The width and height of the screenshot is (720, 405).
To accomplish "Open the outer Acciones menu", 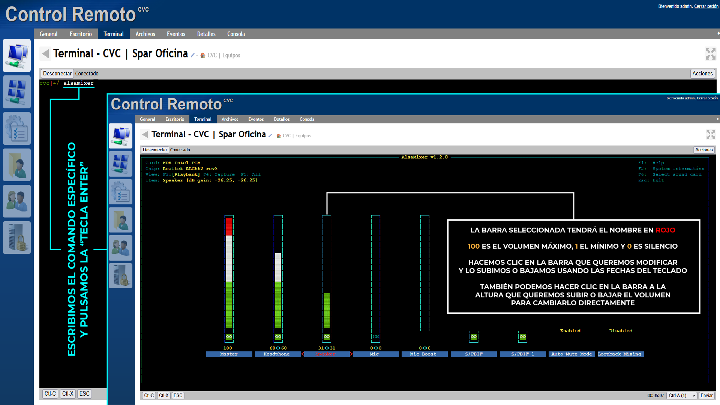I will click(x=702, y=73).
